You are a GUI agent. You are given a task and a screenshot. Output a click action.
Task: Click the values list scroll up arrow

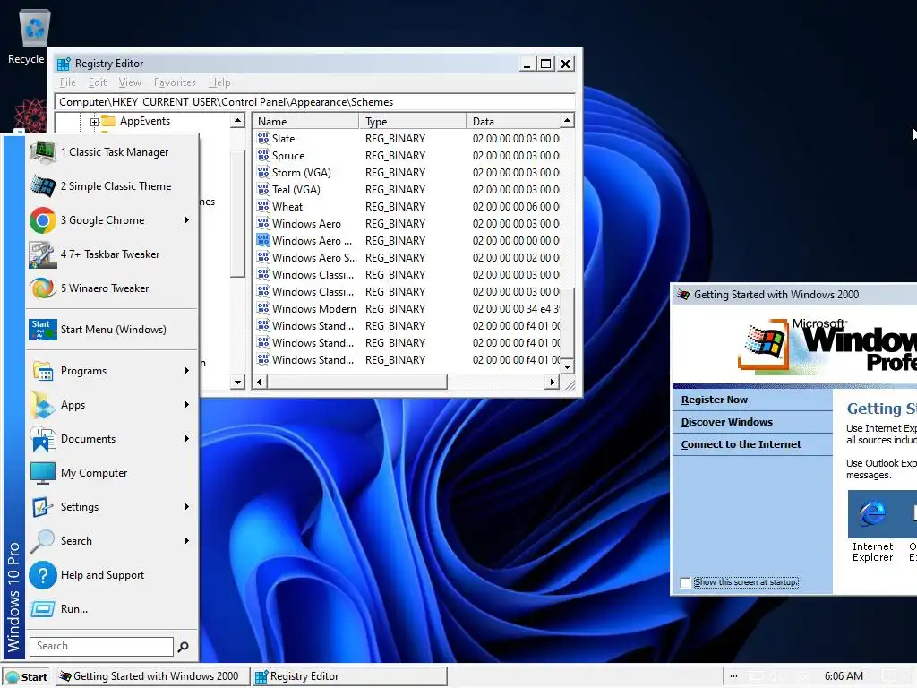[567, 121]
